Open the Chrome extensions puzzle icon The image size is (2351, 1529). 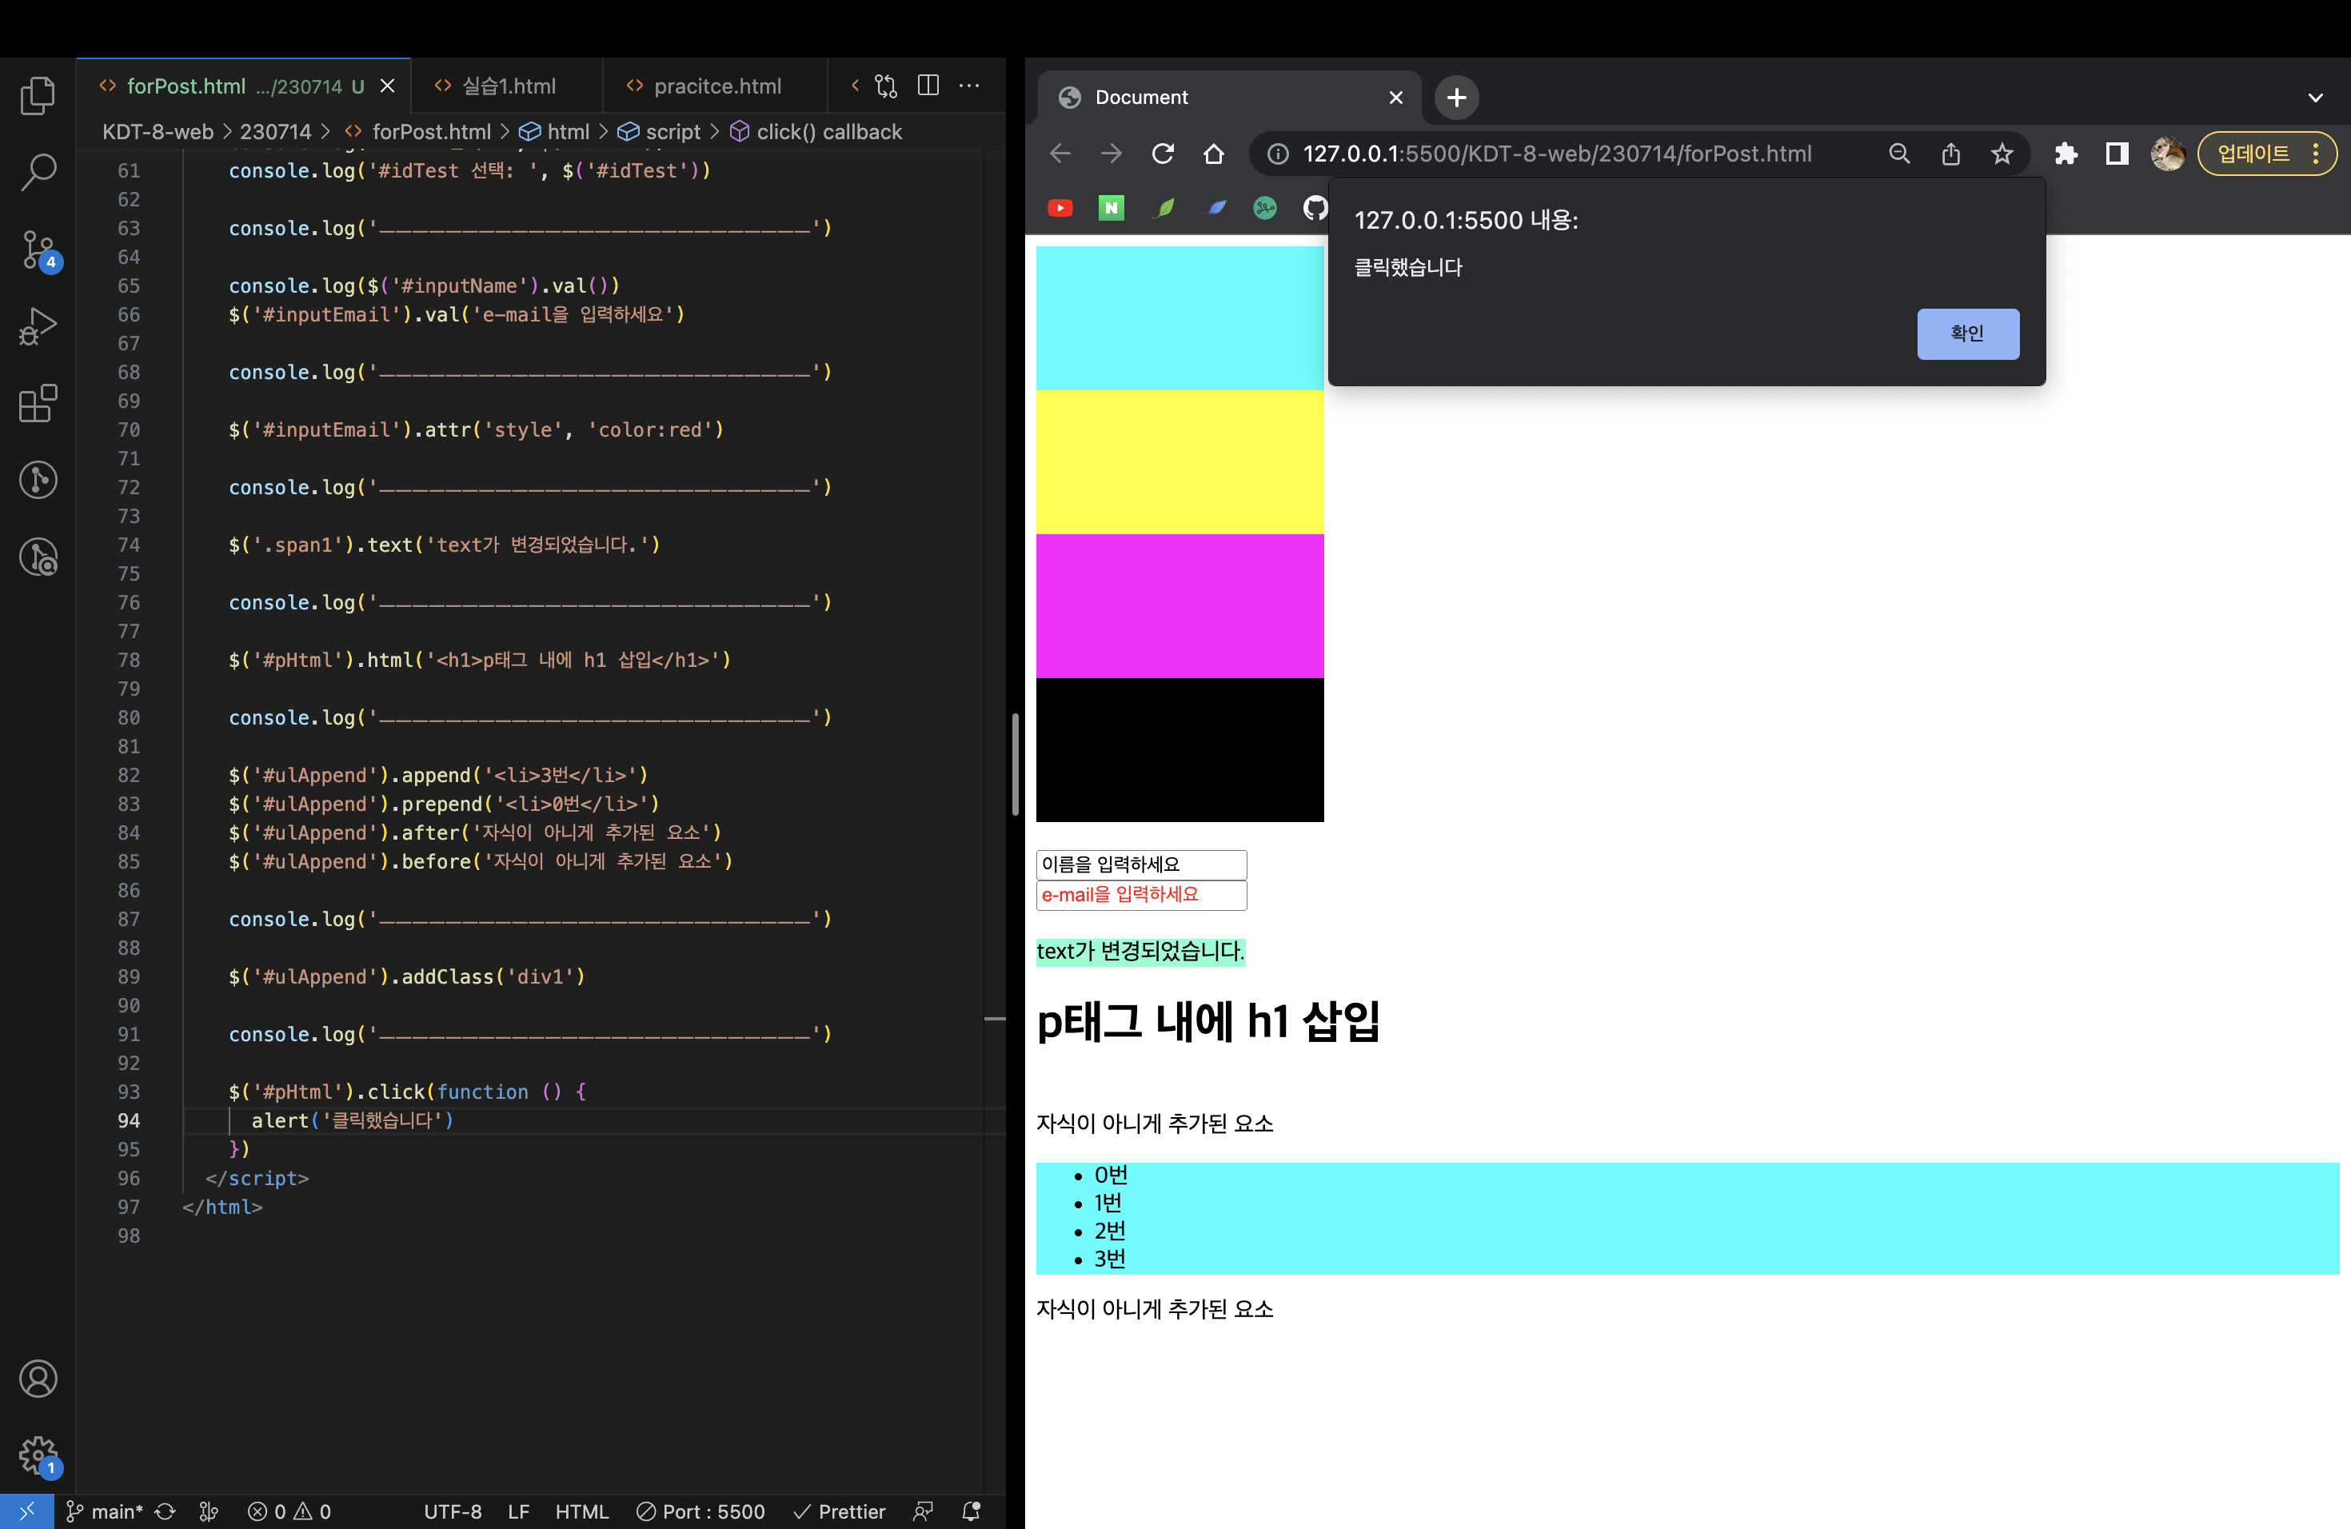(x=2066, y=153)
